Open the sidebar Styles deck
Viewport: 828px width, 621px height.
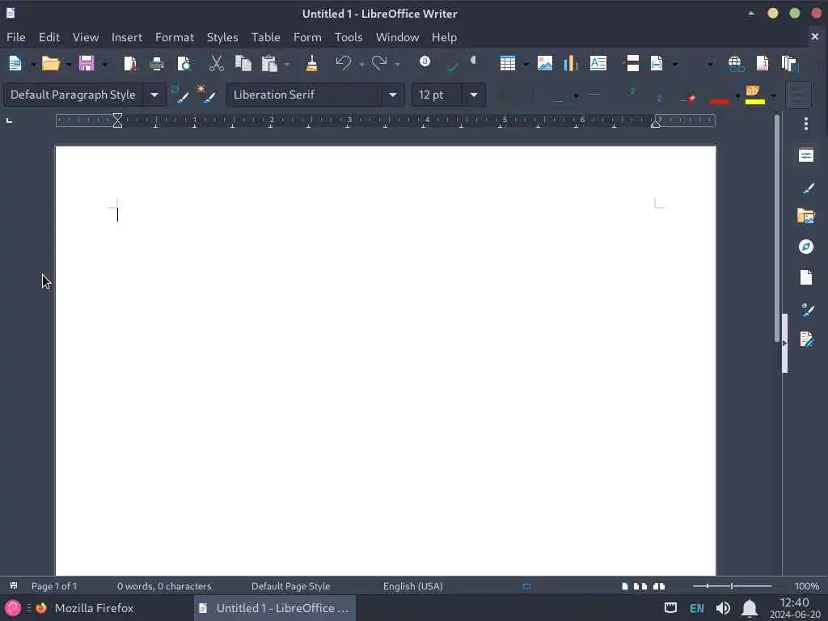(806, 188)
